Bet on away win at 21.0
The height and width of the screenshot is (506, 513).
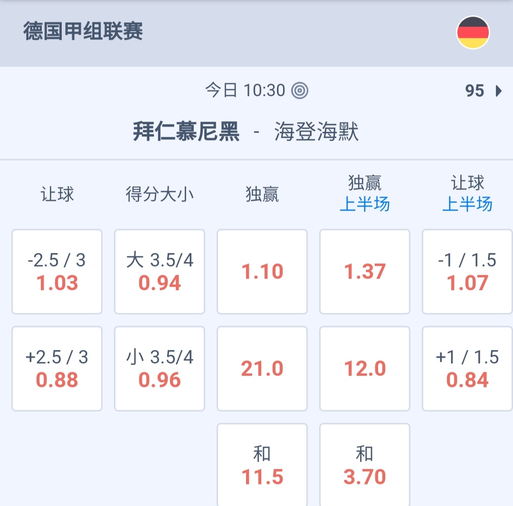click(262, 369)
